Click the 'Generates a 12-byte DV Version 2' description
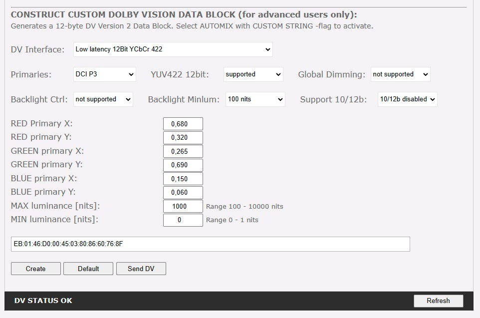The height and width of the screenshot is (318, 480). tap(192, 26)
